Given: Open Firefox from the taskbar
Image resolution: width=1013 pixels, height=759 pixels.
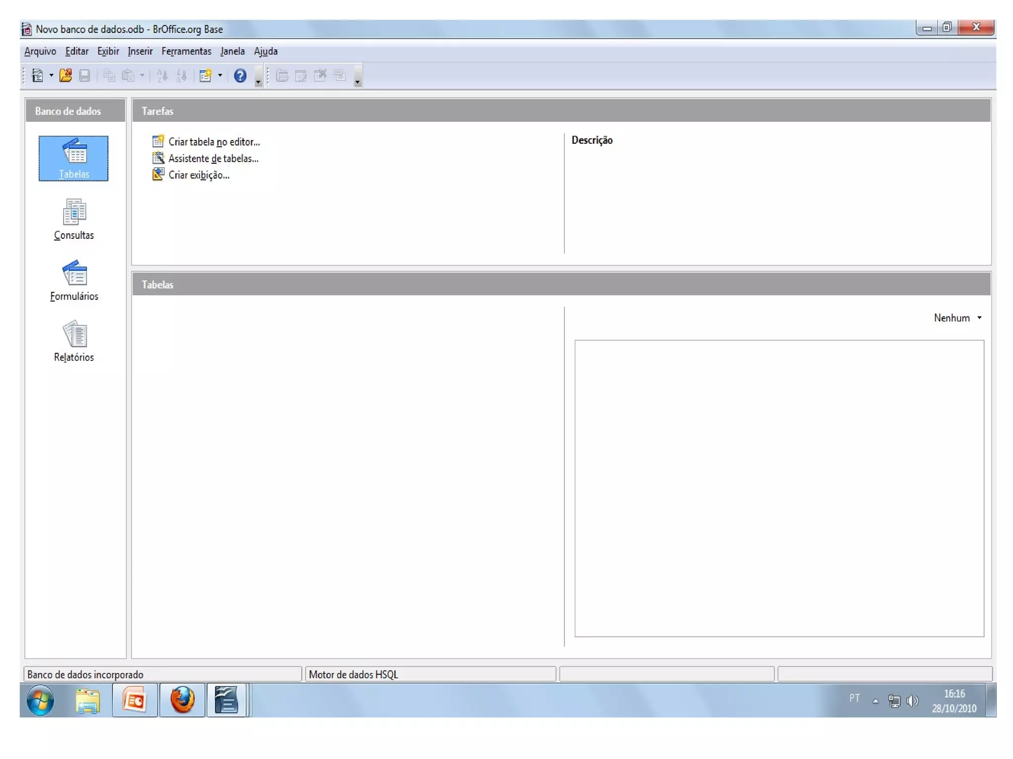Looking at the screenshot, I should coord(182,700).
